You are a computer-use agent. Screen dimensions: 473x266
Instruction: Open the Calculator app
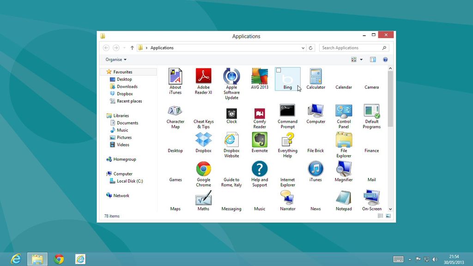point(315,76)
